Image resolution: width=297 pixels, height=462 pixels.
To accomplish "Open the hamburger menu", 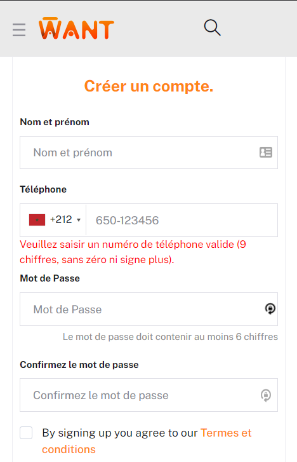I will click(19, 30).
